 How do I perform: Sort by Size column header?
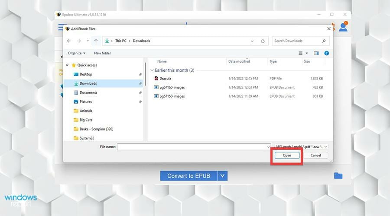pos(307,61)
